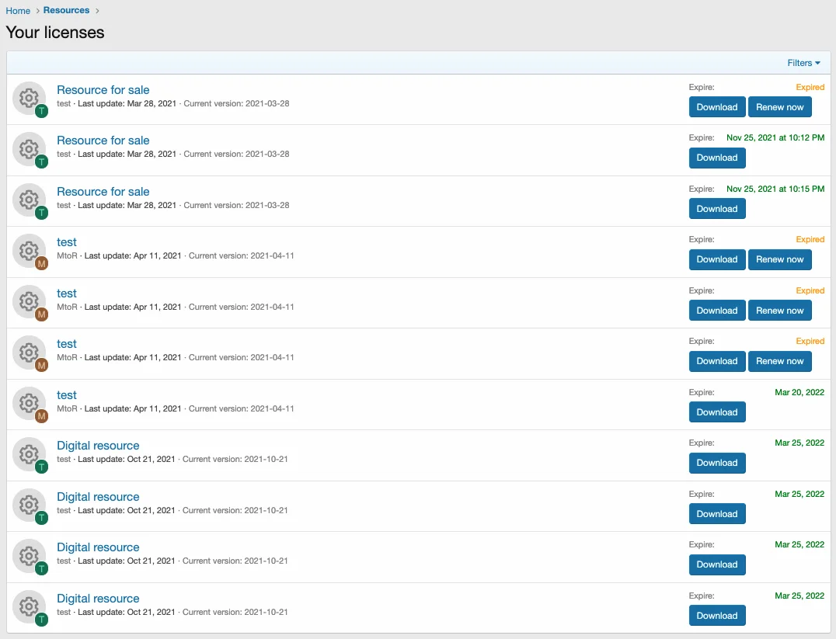Open MtoR author link on test expiring Mar 20, 2022
This screenshot has height=639, width=836.
[x=68, y=408]
